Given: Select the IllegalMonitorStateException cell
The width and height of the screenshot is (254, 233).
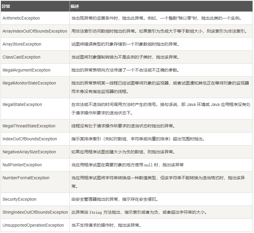Looking at the screenshot, I should click(35, 87).
